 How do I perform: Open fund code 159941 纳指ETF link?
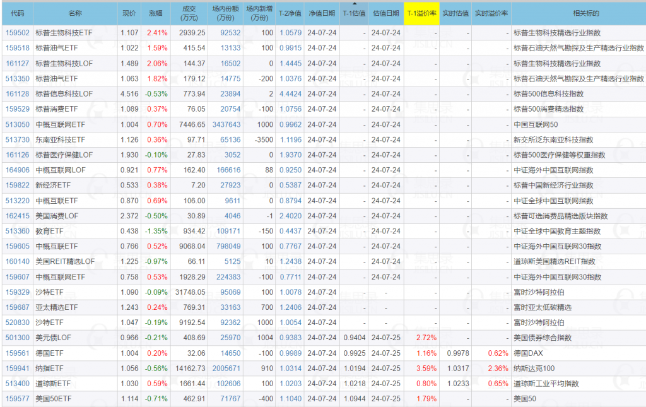coord(17,368)
